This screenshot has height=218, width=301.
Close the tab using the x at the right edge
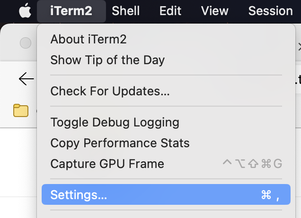point(299,46)
